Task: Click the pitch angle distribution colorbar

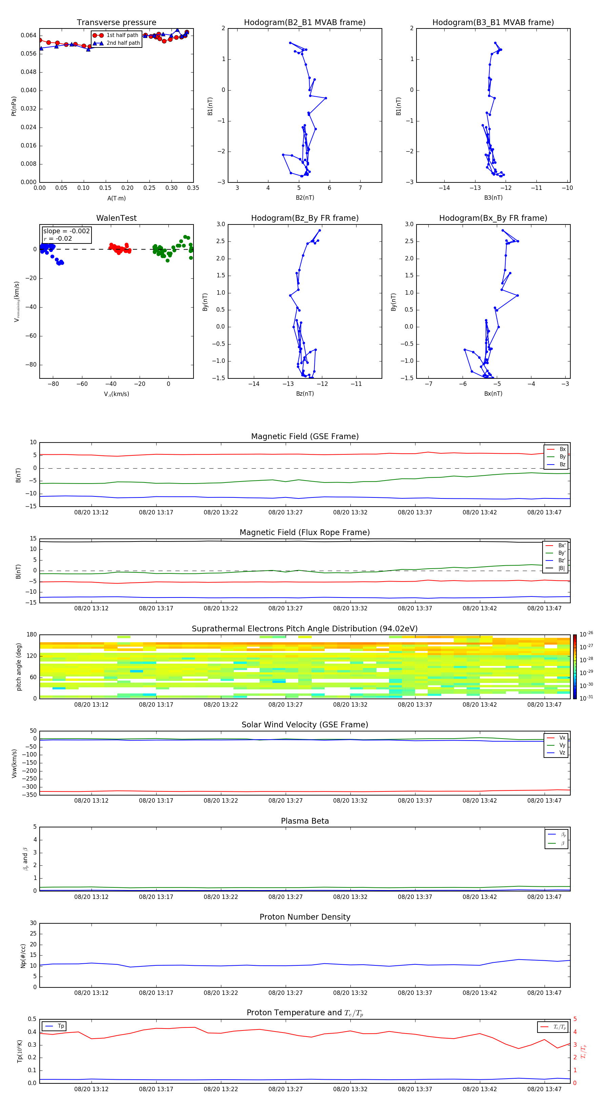Action: [x=575, y=667]
